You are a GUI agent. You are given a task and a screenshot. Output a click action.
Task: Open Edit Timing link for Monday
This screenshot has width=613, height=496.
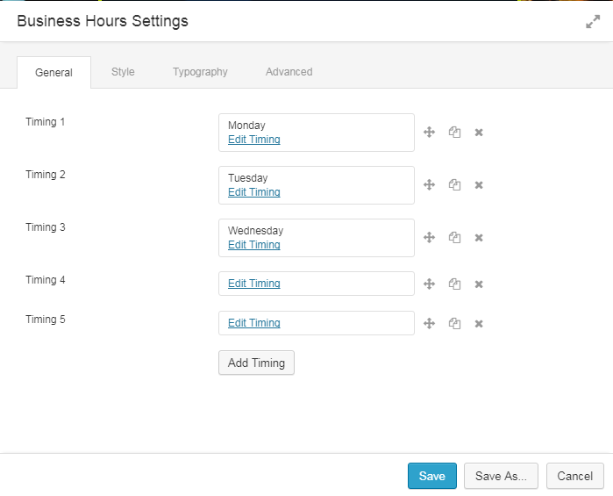click(254, 140)
